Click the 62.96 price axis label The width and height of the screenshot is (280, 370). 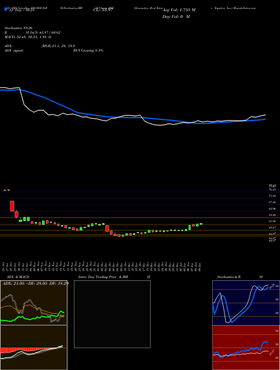point(273,209)
